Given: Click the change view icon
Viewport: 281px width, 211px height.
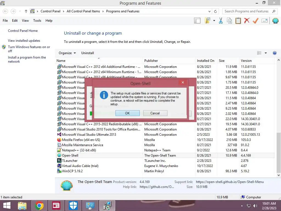Looking at the screenshot, I should pos(259,53).
